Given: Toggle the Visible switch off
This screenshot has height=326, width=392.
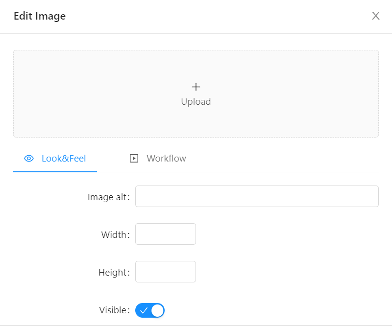Looking at the screenshot, I should point(150,310).
